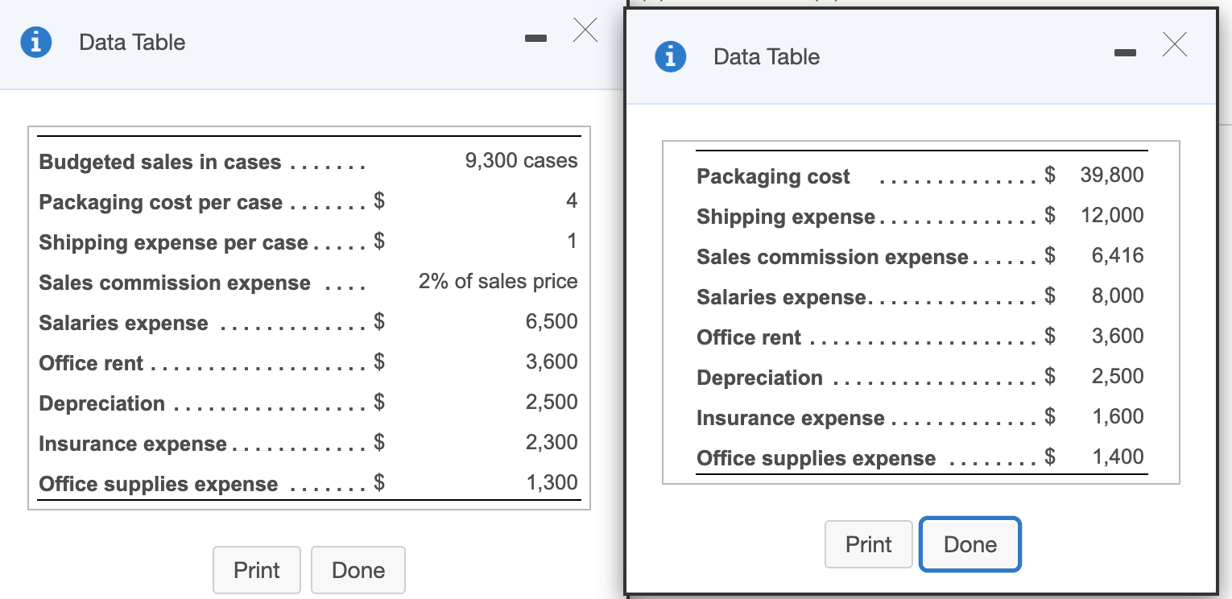Click Print on the front dialog

pos(868,544)
